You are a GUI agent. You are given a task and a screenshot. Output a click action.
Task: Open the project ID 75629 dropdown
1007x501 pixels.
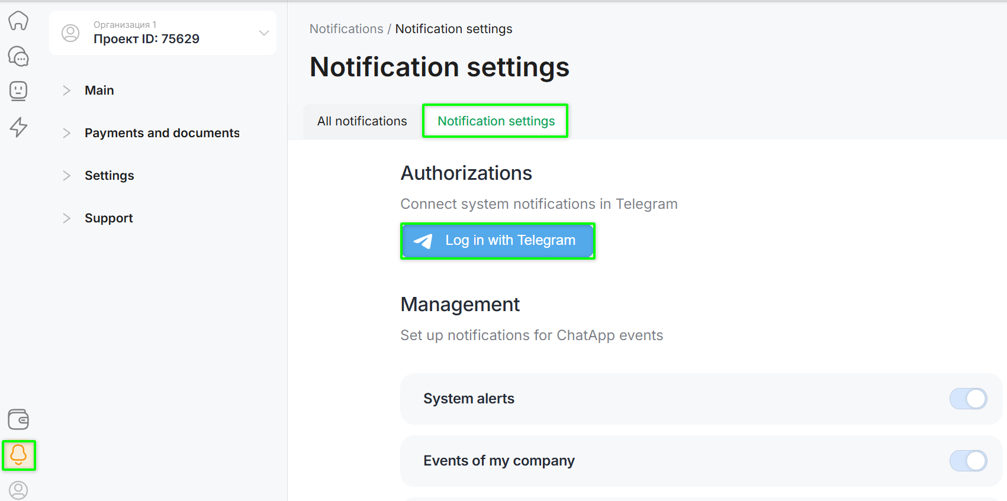[x=263, y=33]
